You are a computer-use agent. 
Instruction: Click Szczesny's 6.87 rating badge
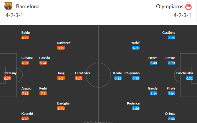point(8,78)
